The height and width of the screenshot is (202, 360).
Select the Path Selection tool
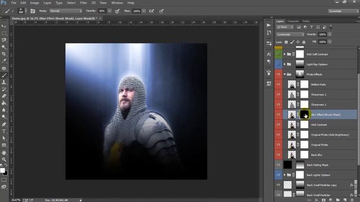(4, 138)
